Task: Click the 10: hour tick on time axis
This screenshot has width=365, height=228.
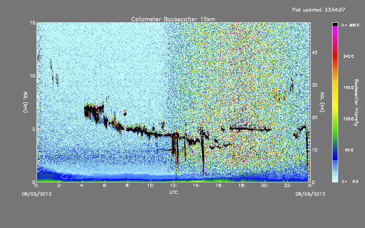Action: tap(151, 186)
